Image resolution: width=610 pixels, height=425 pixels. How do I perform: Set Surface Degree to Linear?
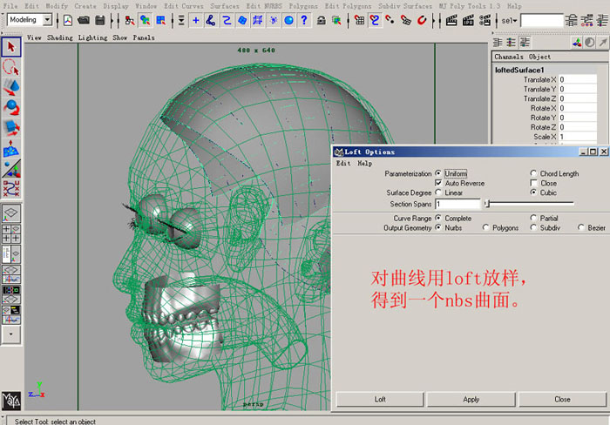point(438,192)
